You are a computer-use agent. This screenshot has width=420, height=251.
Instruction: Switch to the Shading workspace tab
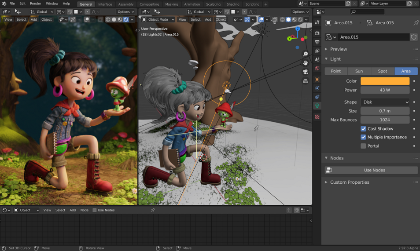[x=233, y=4]
